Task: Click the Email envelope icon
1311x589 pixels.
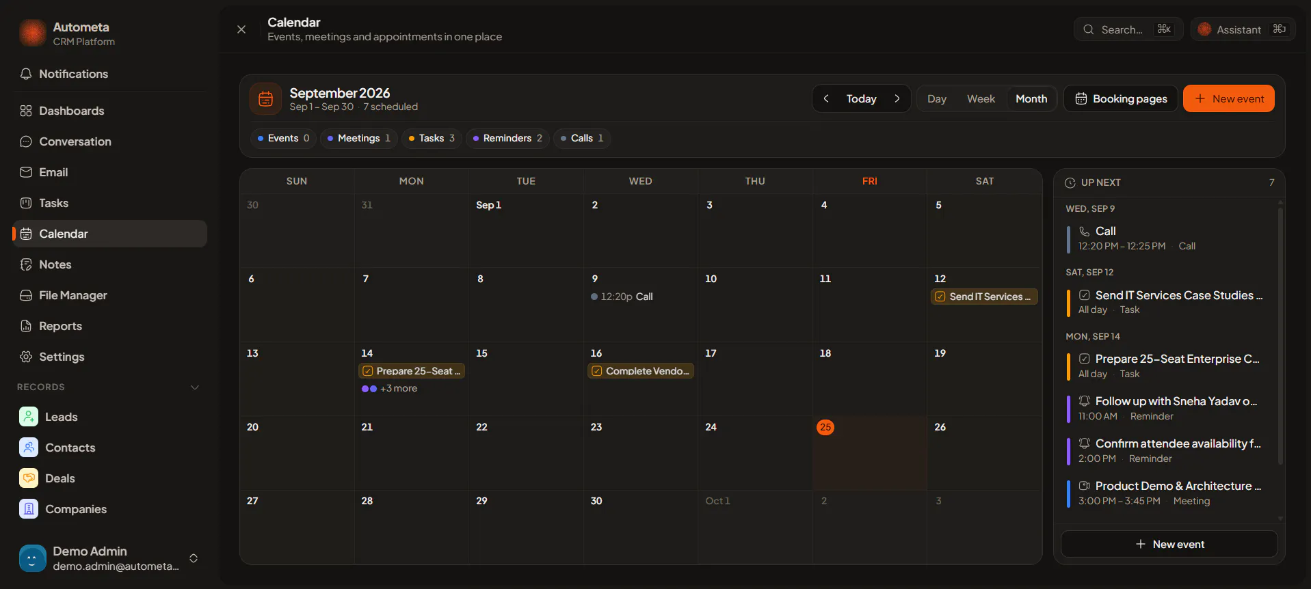Action: pos(26,172)
